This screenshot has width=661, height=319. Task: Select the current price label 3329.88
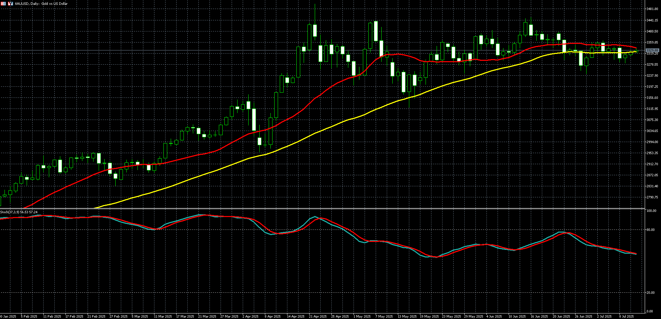click(652, 50)
